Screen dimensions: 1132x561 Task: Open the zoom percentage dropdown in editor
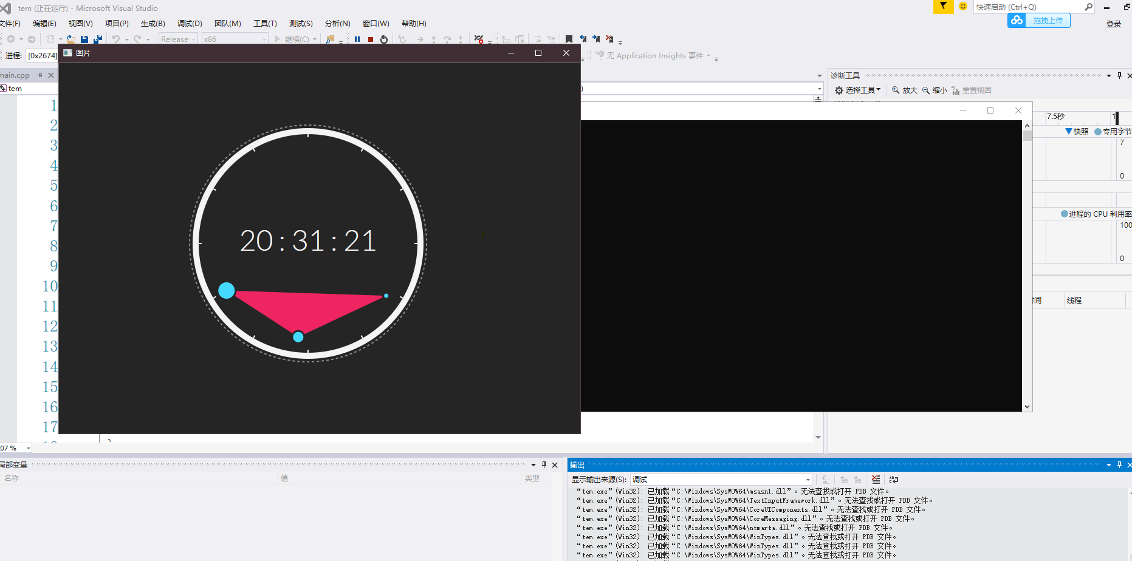29,448
